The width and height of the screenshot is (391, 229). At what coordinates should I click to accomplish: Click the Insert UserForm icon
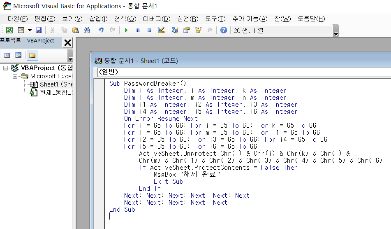tap(21, 30)
